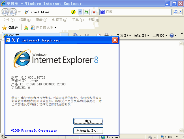Open status bar security dropdown arrow
Image resolution: width=184 pixels, height=139 pixels.
point(155,137)
